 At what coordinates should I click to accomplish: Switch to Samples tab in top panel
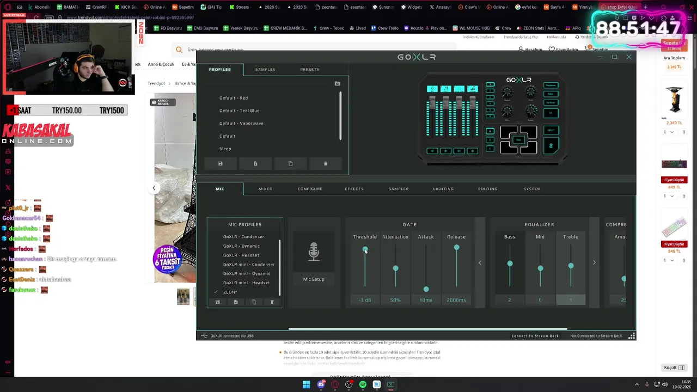(x=265, y=69)
